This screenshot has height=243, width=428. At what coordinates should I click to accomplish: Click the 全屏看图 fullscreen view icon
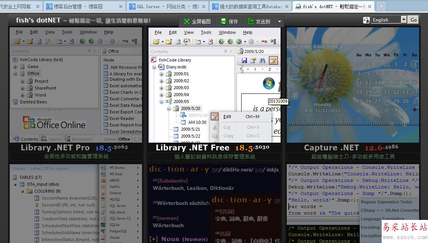187,22
